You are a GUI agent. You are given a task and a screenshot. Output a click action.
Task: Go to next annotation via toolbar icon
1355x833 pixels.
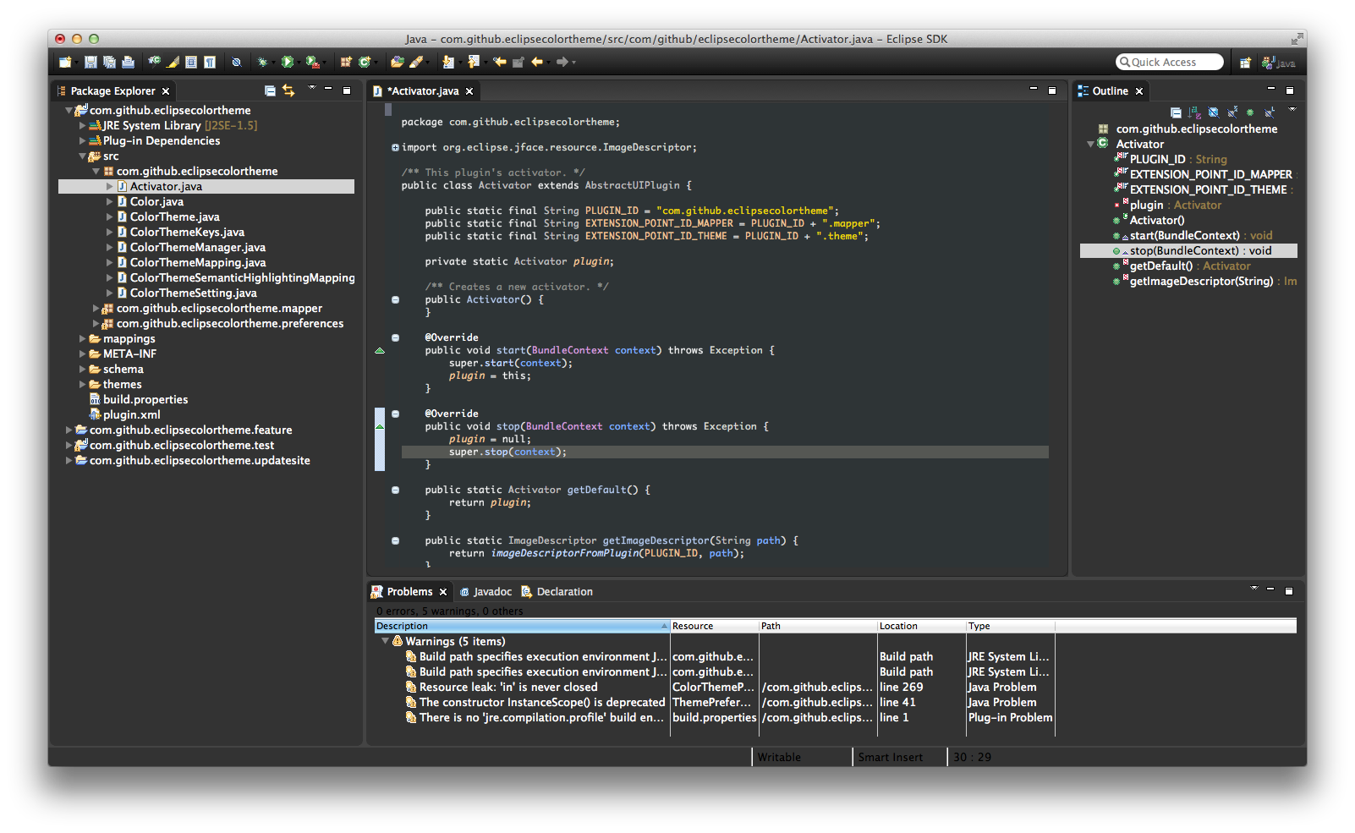pos(448,62)
